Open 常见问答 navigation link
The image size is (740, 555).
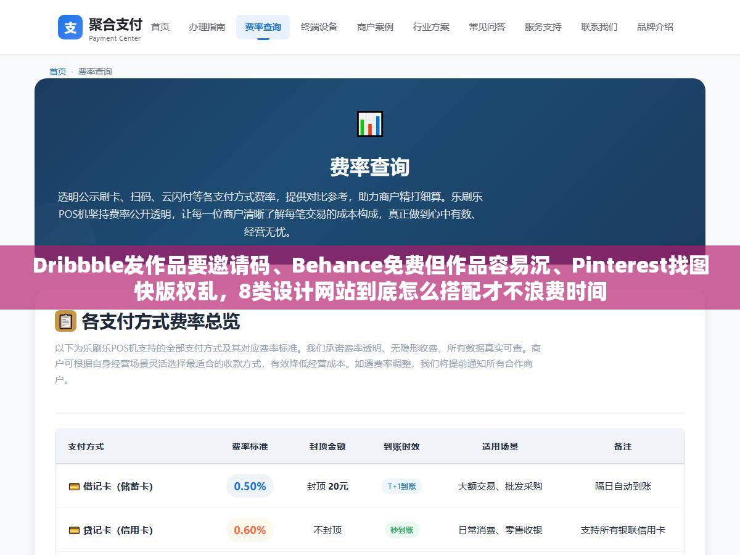click(487, 27)
